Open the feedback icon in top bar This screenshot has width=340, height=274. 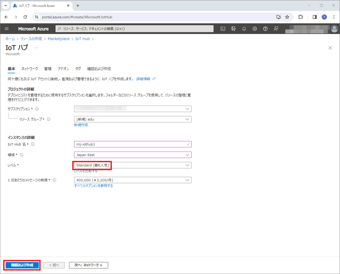[x=276, y=29]
